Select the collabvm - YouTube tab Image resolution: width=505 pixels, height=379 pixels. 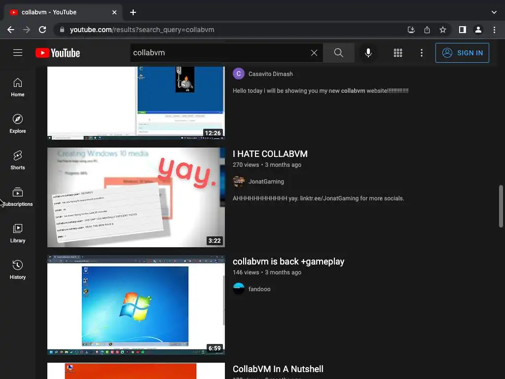click(63, 12)
